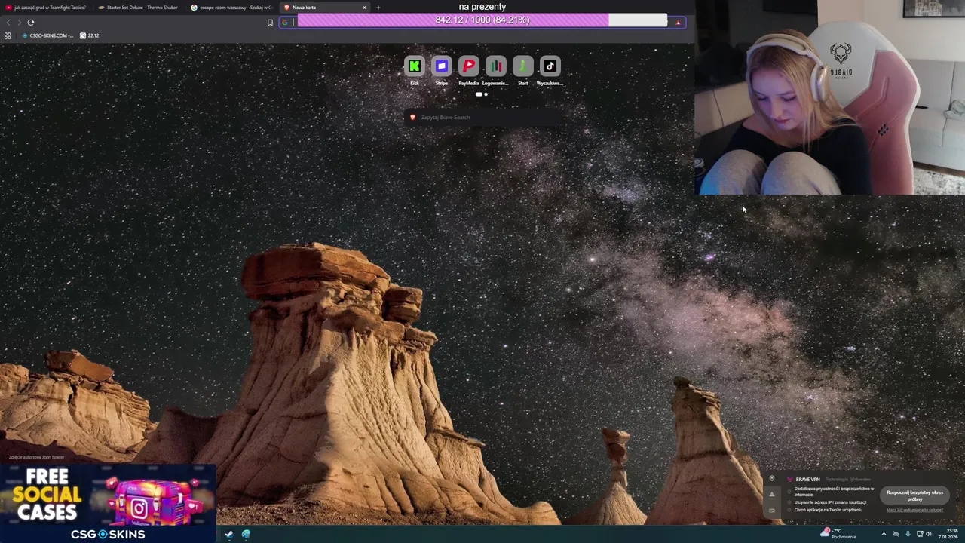Select the triangle icon in VPN card sidebar
This screenshot has height=543, width=965.
[x=771, y=495]
